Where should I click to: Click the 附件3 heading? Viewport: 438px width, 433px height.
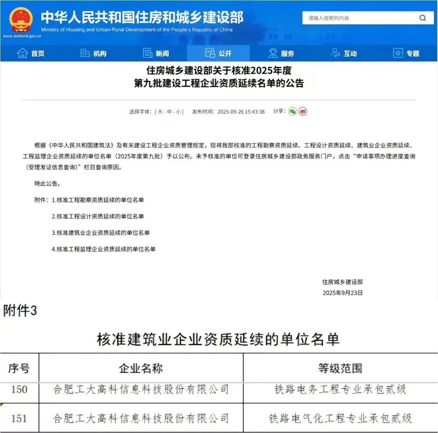pyautogui.click(x=20, y=310)
